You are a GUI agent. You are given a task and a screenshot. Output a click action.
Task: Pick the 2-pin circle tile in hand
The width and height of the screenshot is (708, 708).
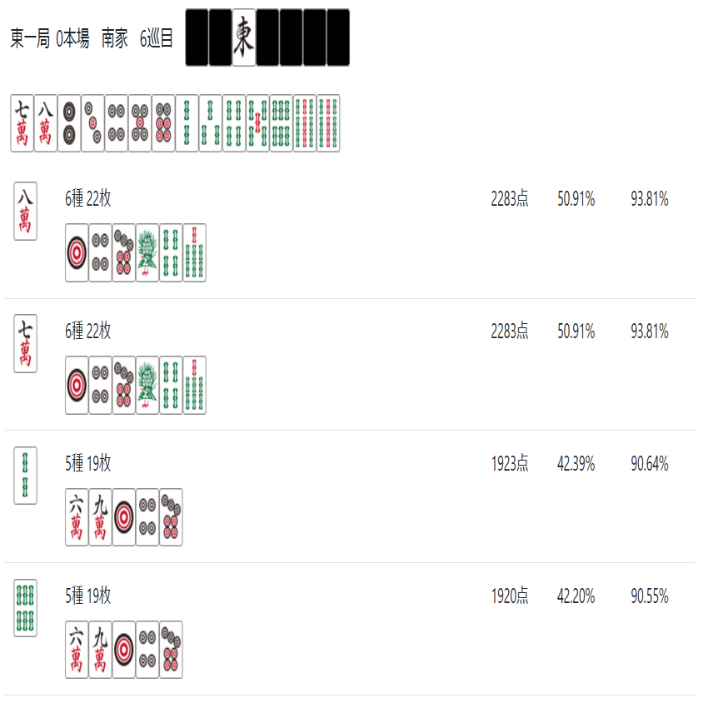(x=69, y=123)
